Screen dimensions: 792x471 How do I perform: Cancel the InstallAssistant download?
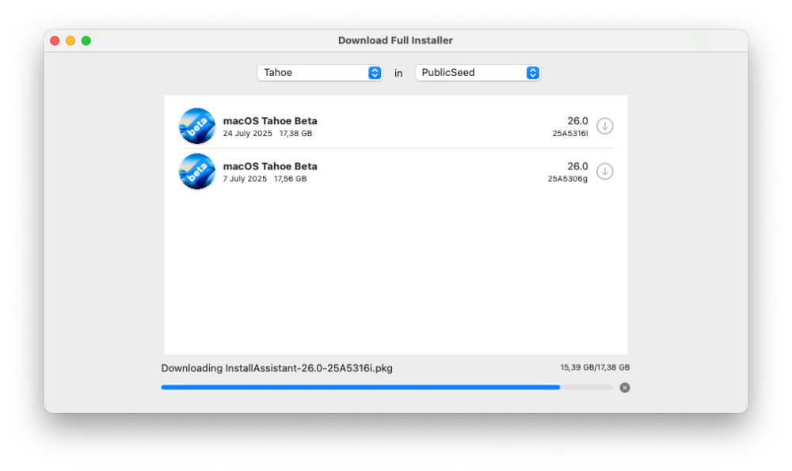click(625, 388)
